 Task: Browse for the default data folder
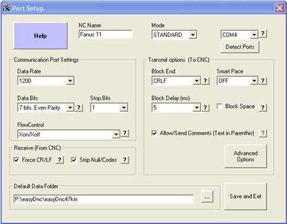pos(207,196)
